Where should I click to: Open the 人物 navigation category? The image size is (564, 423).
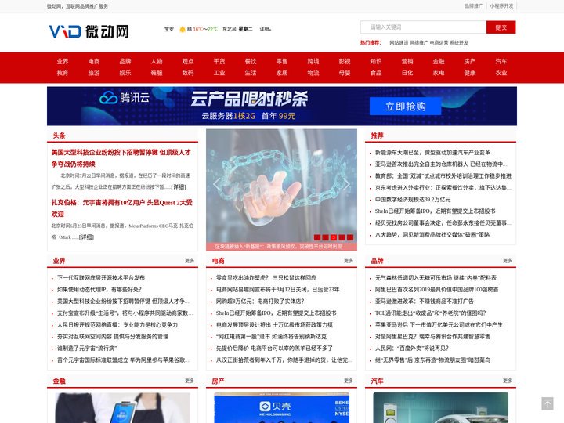pos(157,62)
